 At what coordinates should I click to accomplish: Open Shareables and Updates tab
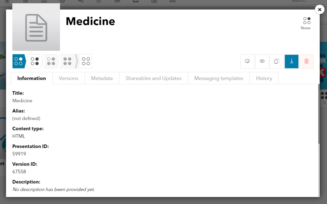point(154,78)
